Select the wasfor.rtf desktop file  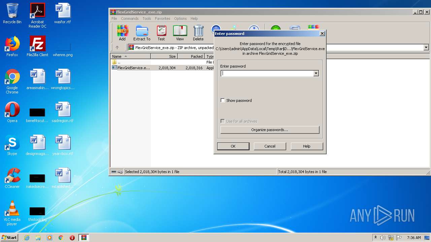(x=63, y=13)
